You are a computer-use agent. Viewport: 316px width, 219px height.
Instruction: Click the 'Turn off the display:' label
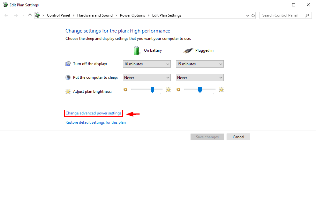(90, 64)
